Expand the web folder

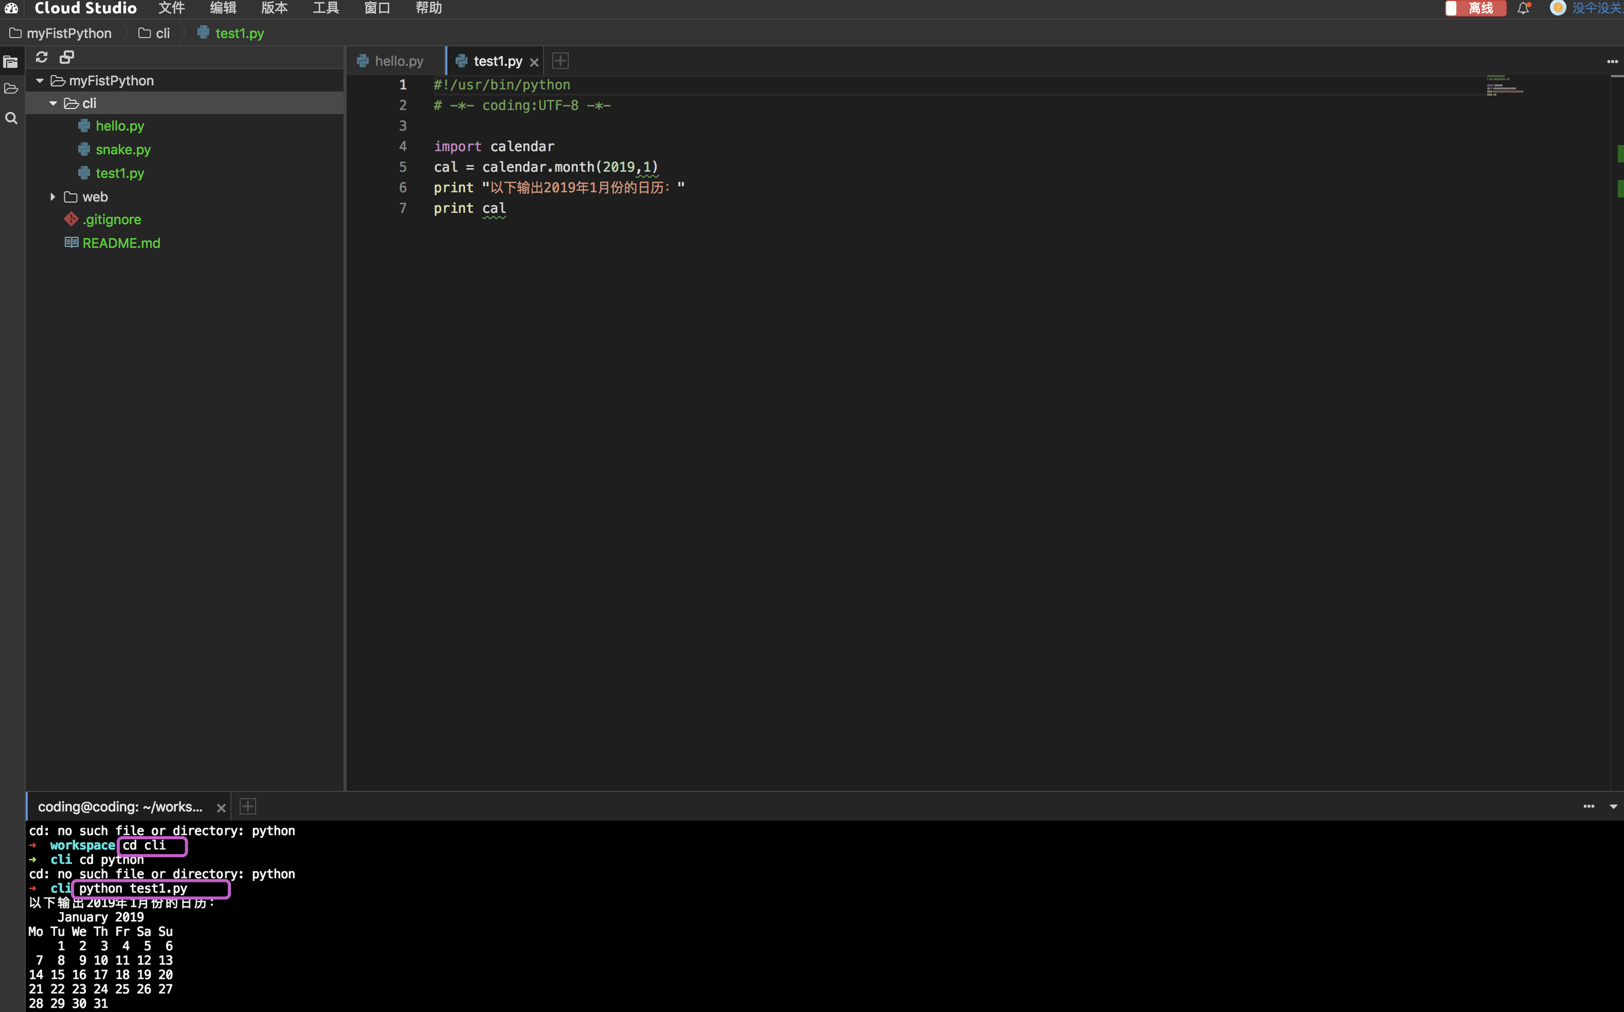pos(53,197)
